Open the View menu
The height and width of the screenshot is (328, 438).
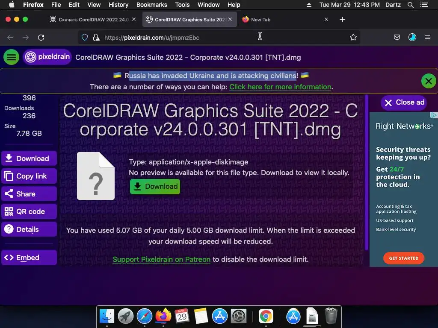tap(94, 5)
